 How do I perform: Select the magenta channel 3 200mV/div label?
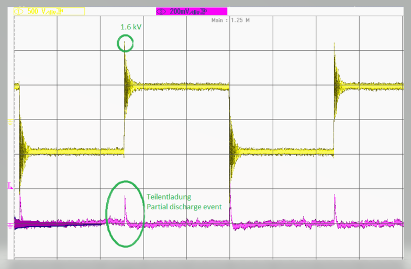(192, 12)
